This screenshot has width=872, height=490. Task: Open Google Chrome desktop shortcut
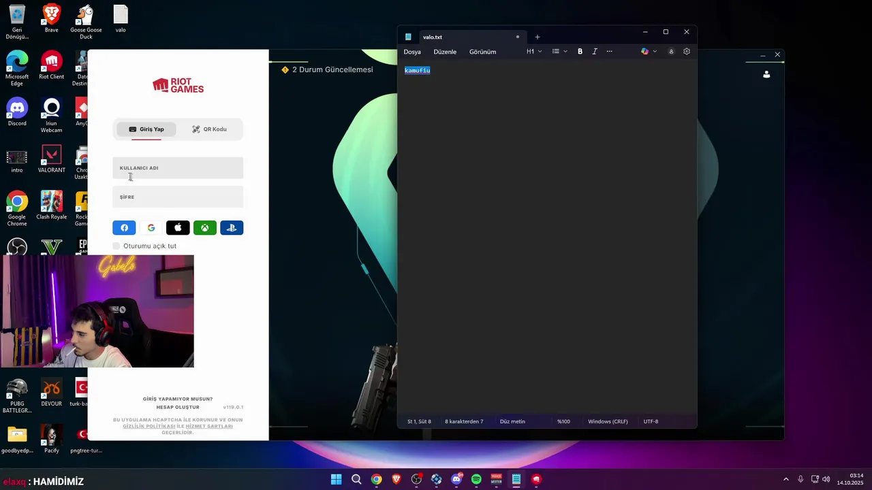pos(17,209)
